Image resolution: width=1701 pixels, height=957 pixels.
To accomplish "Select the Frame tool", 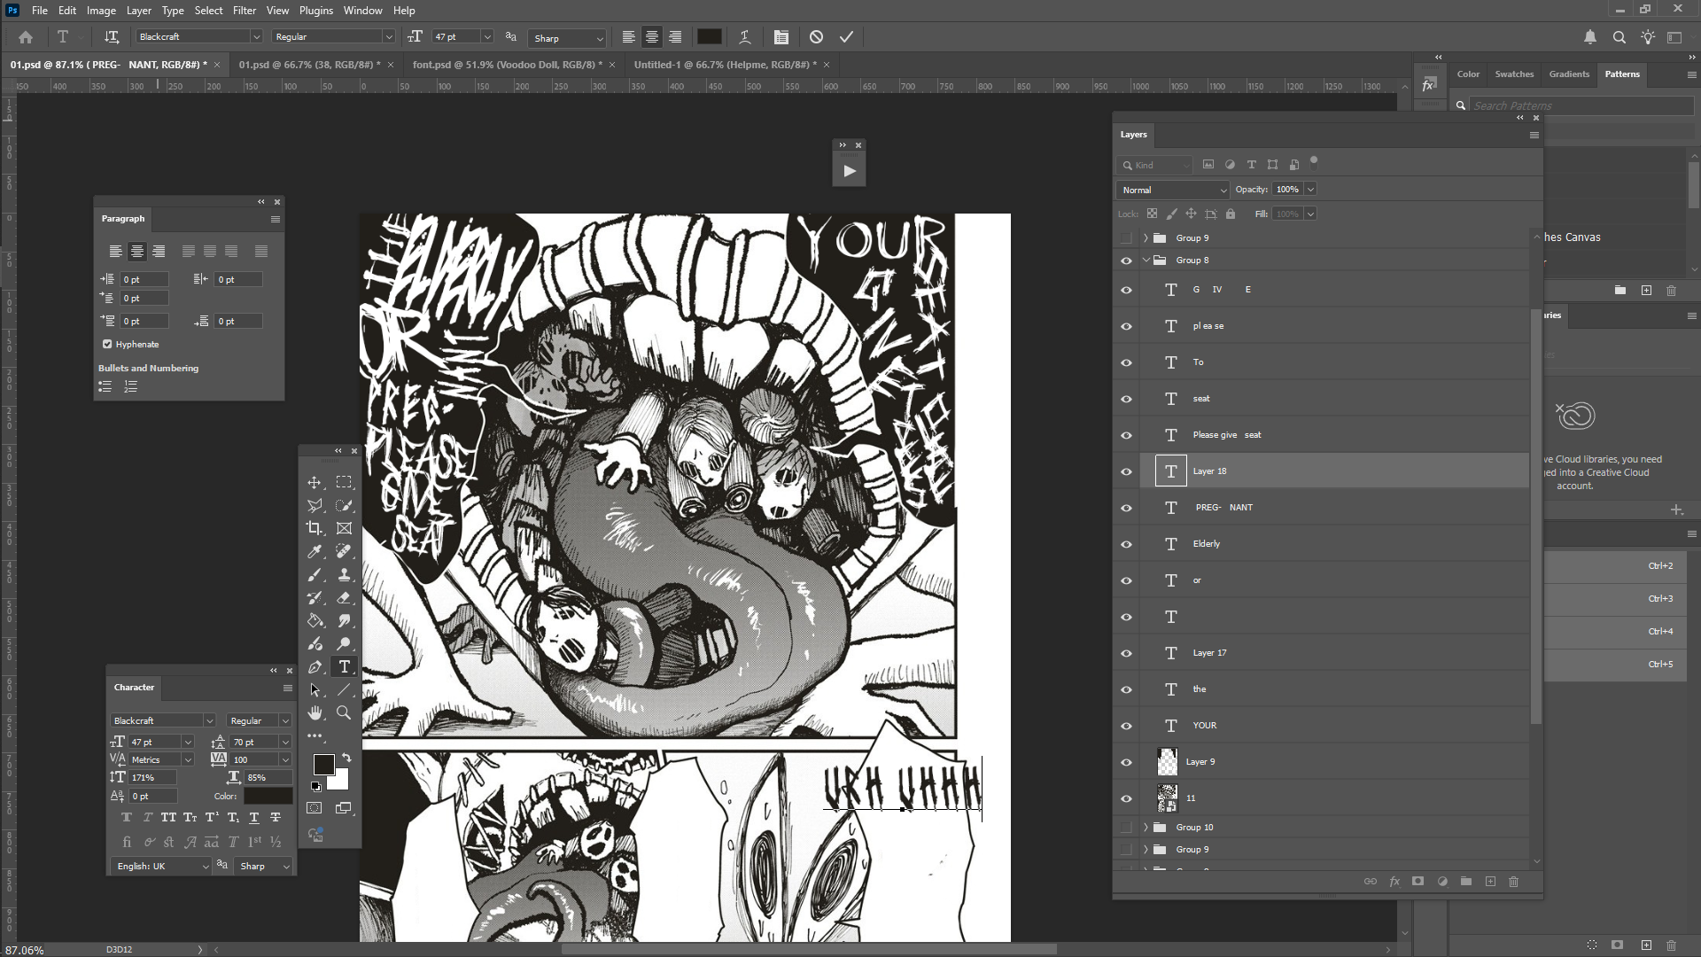I will click(344, 529).
